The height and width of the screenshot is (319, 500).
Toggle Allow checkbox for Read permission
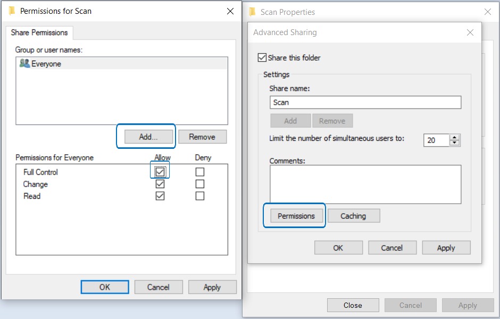160,196
